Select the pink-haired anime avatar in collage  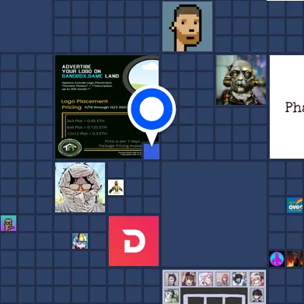pos(205,279)
